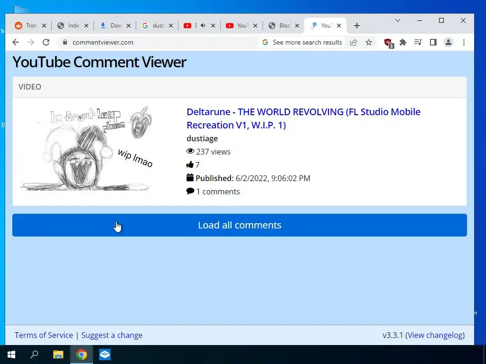
Task: Open File Explorer from the taskbar
Action: [x=58, y=355]
